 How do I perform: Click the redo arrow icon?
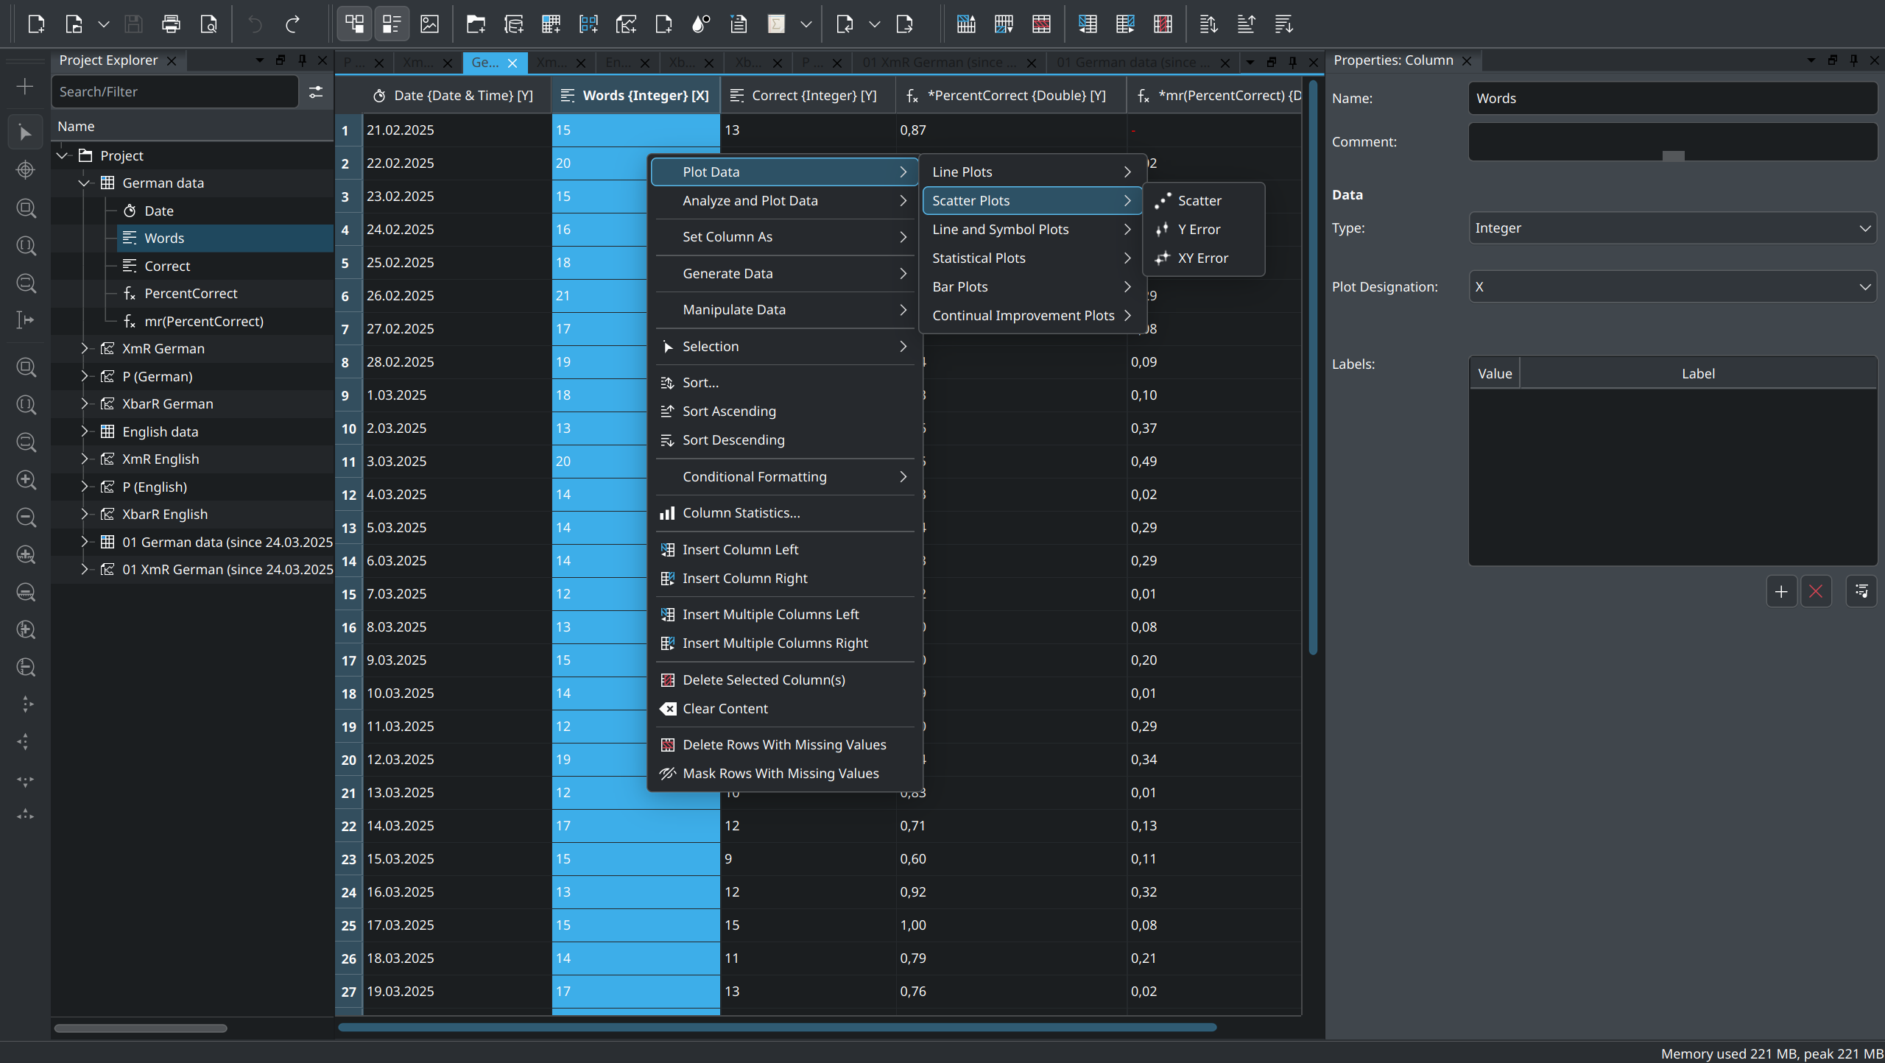pyautogui.click(x=292, y=24)
